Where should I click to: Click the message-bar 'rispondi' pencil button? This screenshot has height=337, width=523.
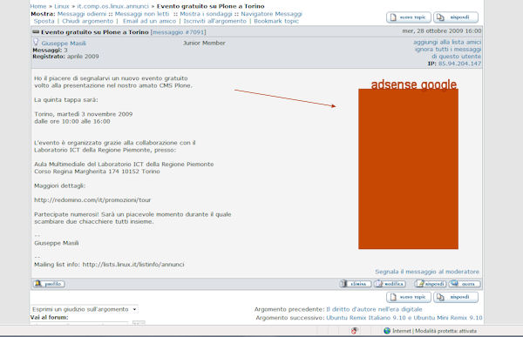click(431, 284)
